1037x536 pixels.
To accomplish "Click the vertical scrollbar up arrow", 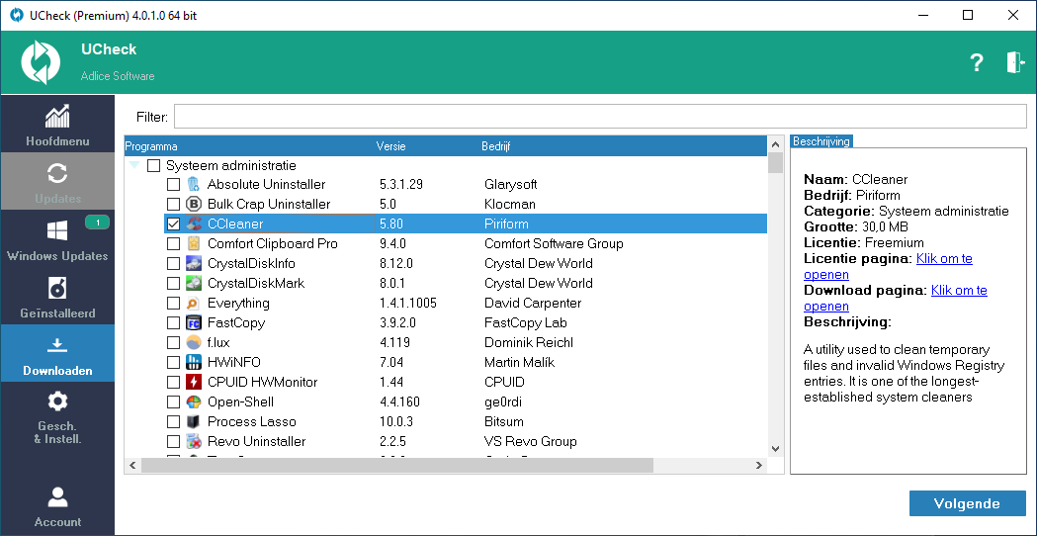I will [776, 144].
